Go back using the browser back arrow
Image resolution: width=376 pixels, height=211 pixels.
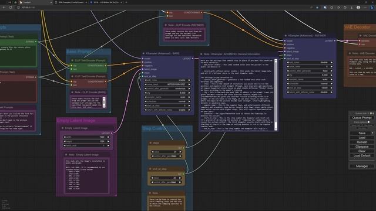point(4,8)
